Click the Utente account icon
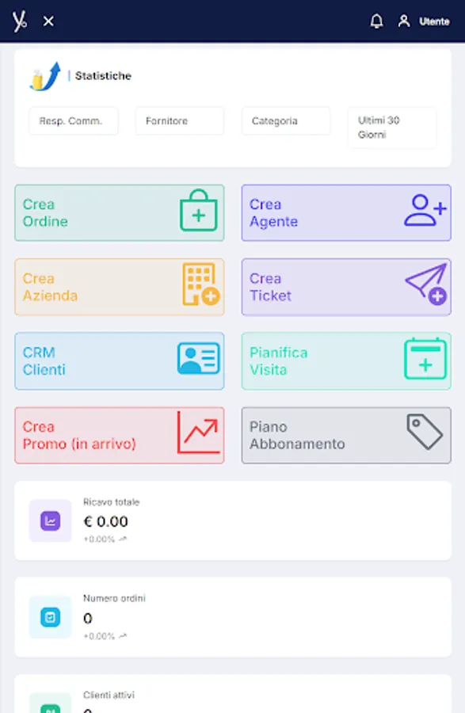 click(404, 21)
